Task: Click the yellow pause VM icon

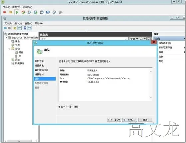Action: tap(11, 12)
